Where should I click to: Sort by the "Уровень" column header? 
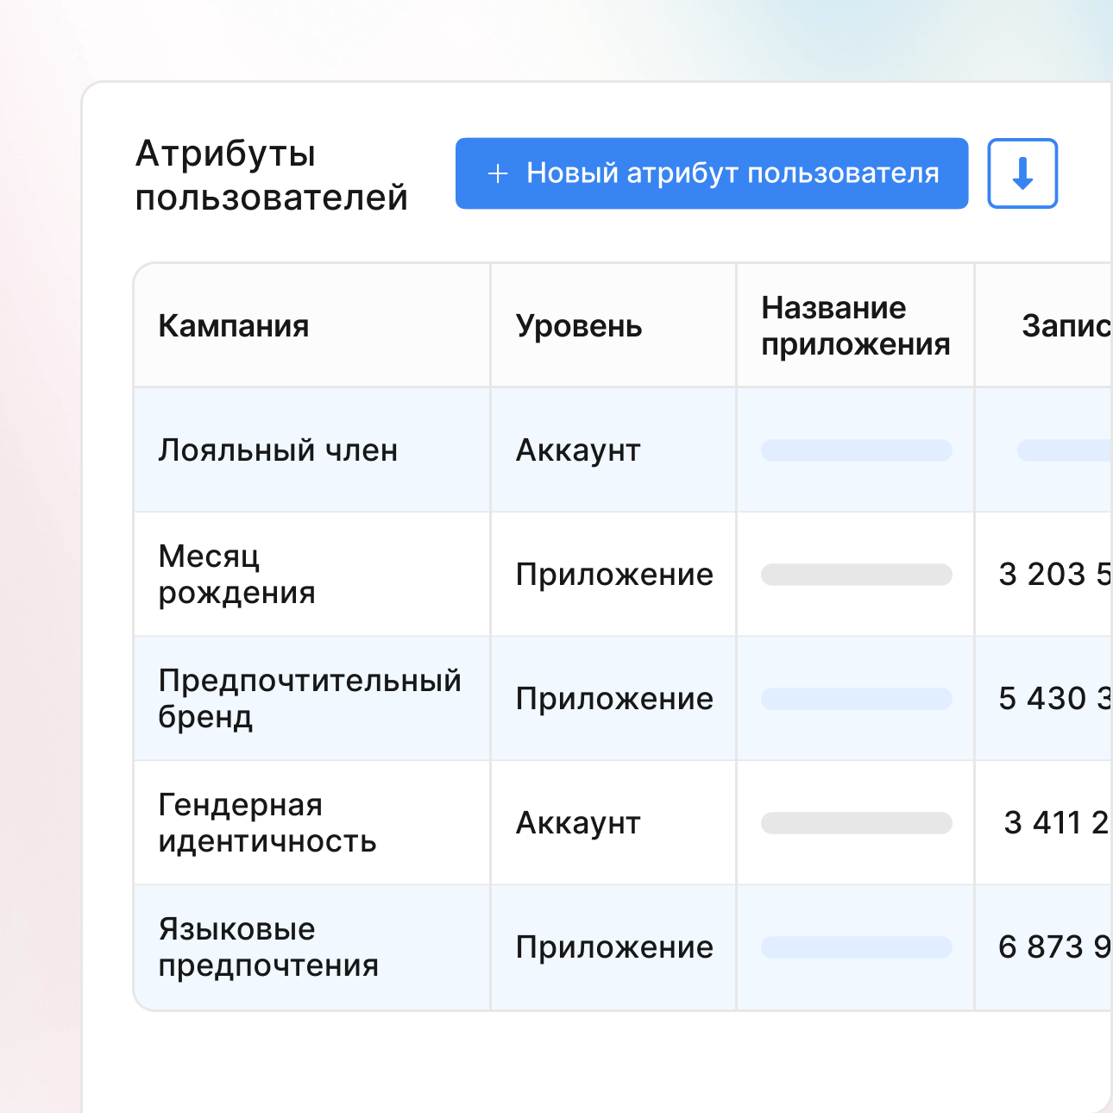579,326
